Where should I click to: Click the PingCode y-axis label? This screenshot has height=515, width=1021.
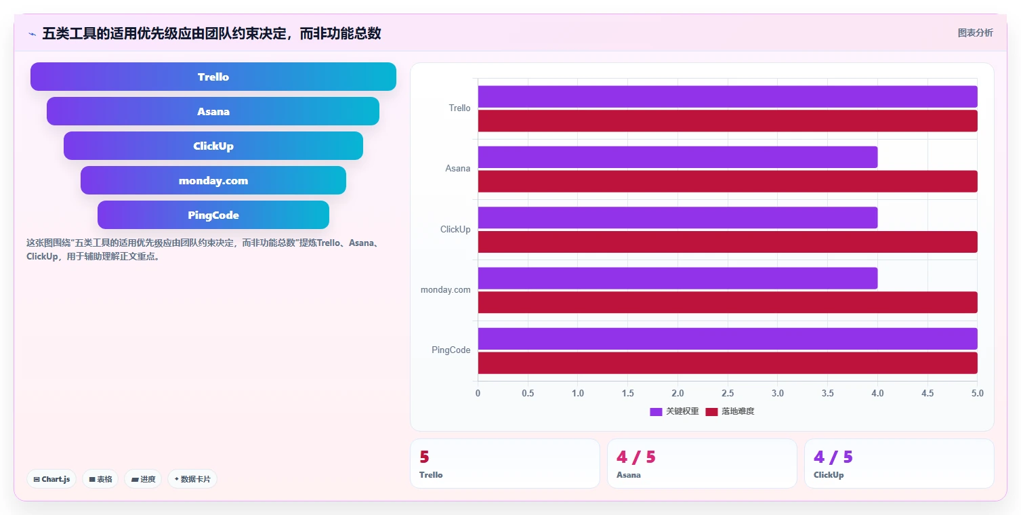click(x=451, y=350)
